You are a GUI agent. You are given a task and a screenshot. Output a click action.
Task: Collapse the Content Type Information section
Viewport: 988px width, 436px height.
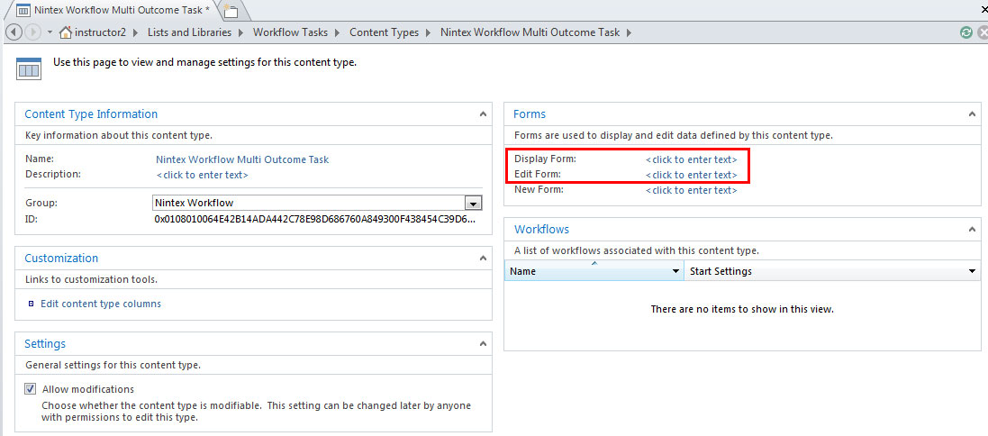pos(484,114)
